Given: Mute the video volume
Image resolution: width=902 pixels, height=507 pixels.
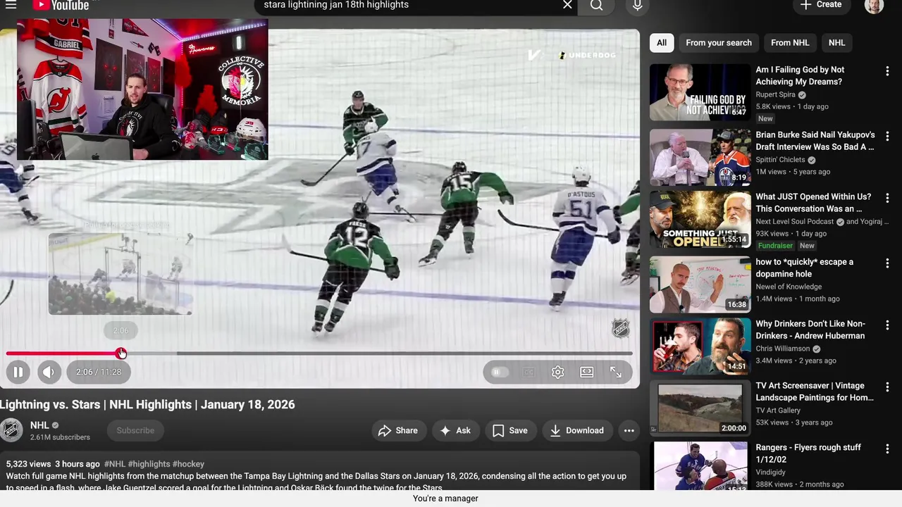Looking at the screenshot, I should pyautogui.click(x=49, y=372).
